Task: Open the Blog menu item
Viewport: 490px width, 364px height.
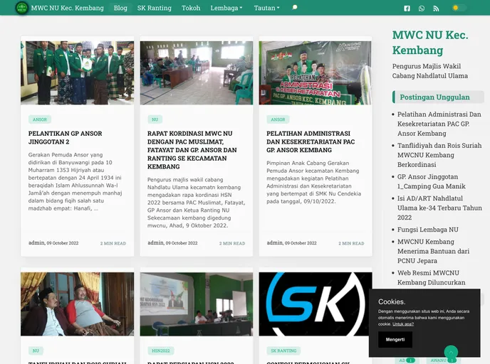Action: tap(120, 8)
